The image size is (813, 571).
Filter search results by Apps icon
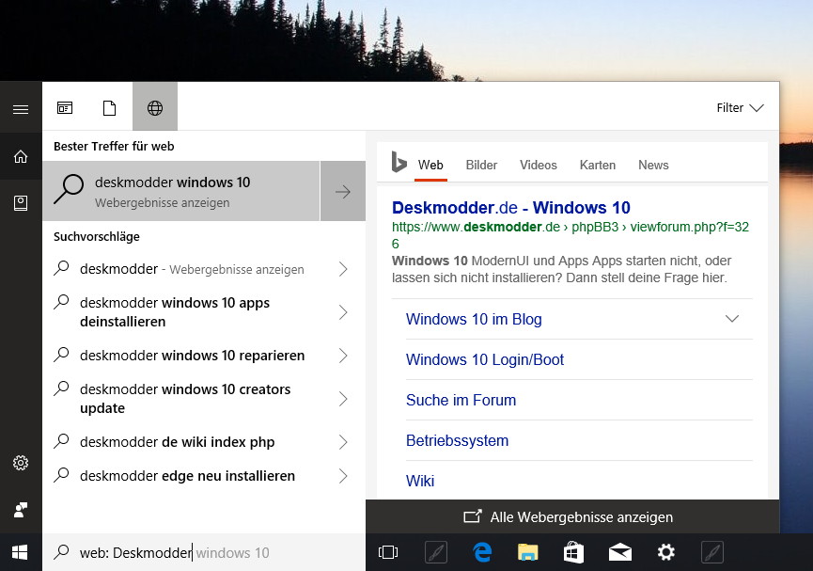point(65,108)
